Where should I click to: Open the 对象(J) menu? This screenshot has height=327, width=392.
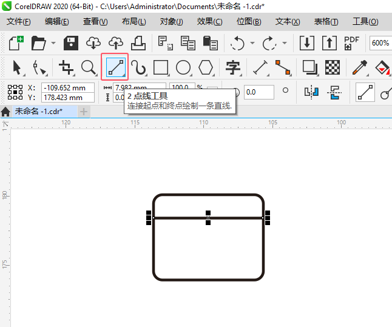(172, 21)
